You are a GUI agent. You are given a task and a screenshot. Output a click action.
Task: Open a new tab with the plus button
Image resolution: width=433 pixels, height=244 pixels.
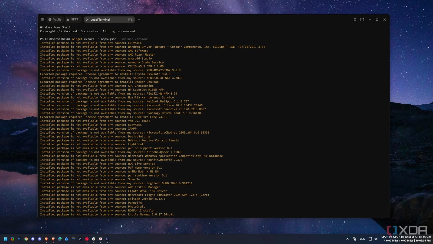(x=139, y=20)
